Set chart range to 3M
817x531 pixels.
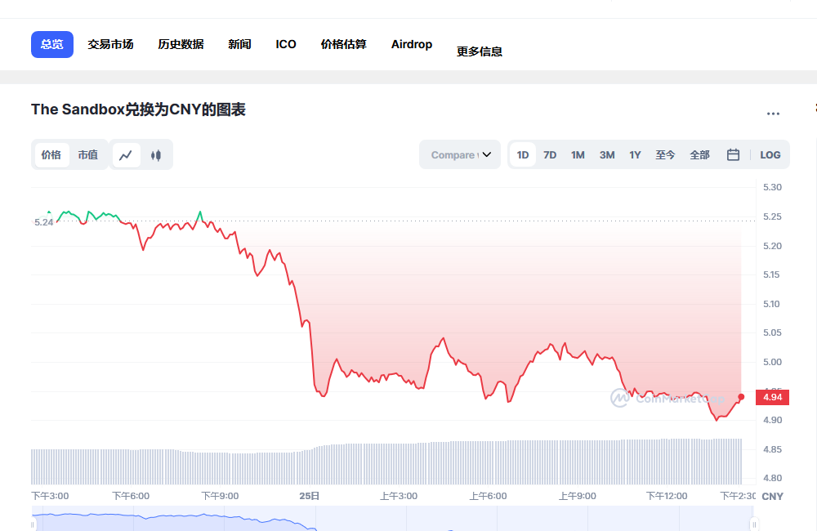(x=607, y=154)
